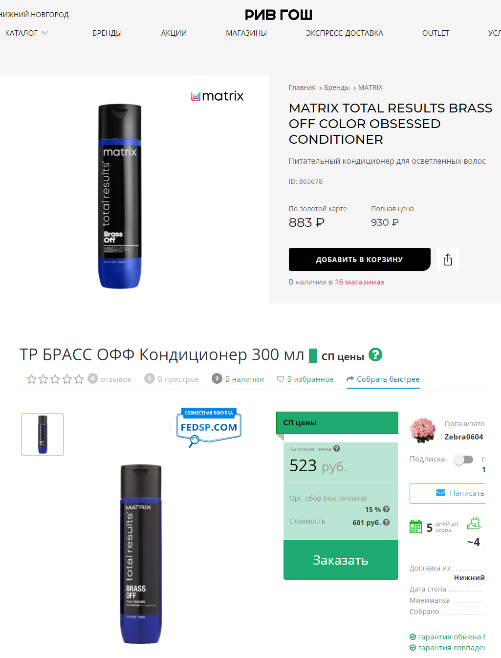The image size is (501, 658).
Task: Click the help icon beside Базовая цена
Action: coord(337,448)
